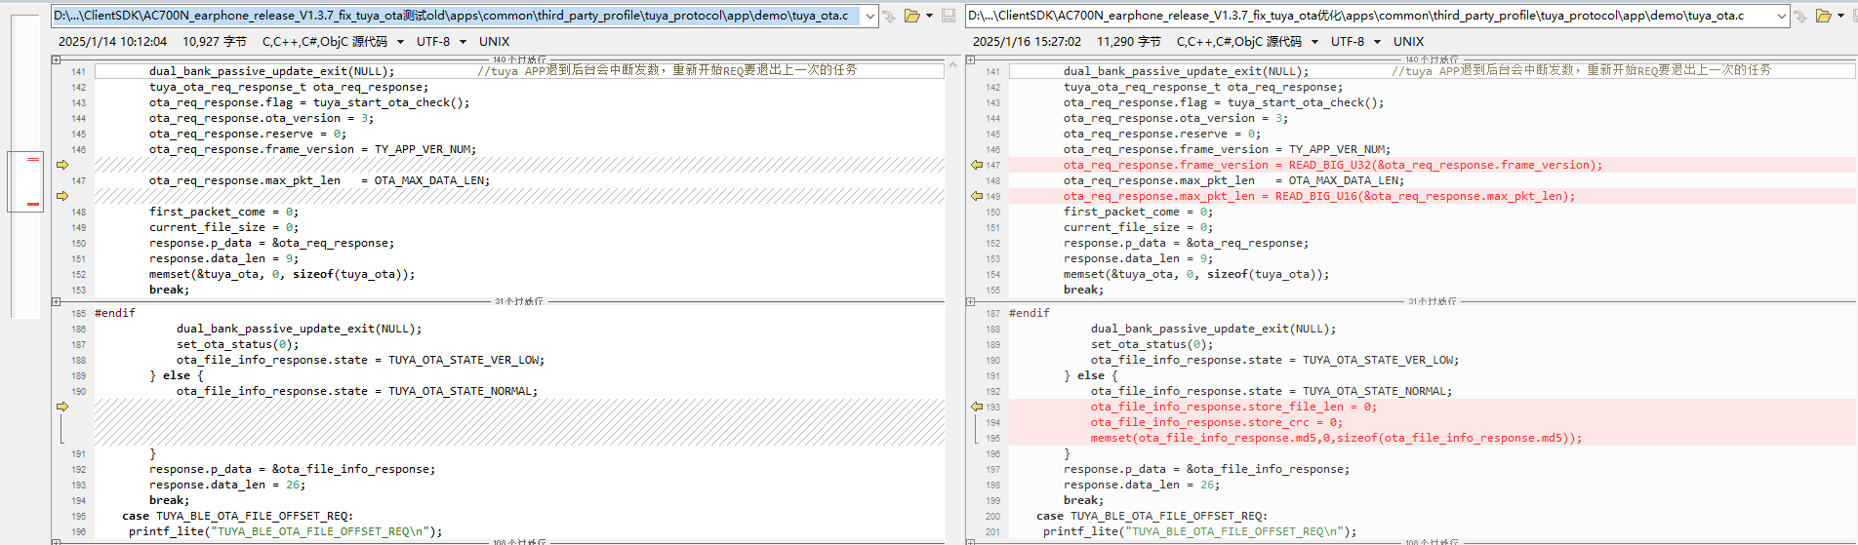Click the left pane UNIX line ending label

coord(494,42)
